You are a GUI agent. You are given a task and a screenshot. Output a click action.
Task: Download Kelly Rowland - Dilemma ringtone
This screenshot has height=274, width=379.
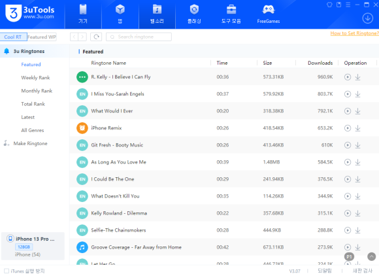(357, 213)
